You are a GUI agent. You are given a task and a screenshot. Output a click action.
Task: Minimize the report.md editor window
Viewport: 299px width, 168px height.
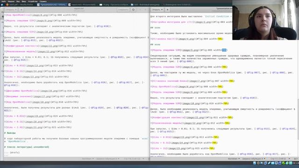tap(140, 9)
